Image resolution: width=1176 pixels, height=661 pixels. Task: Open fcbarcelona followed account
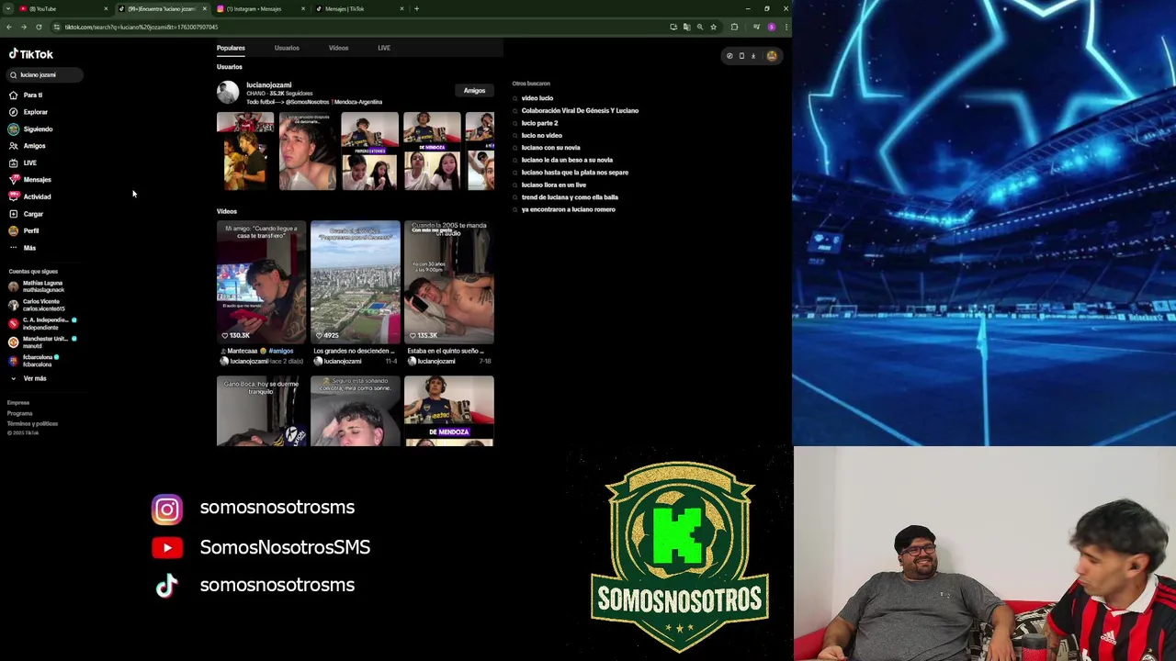coord(34,360)
